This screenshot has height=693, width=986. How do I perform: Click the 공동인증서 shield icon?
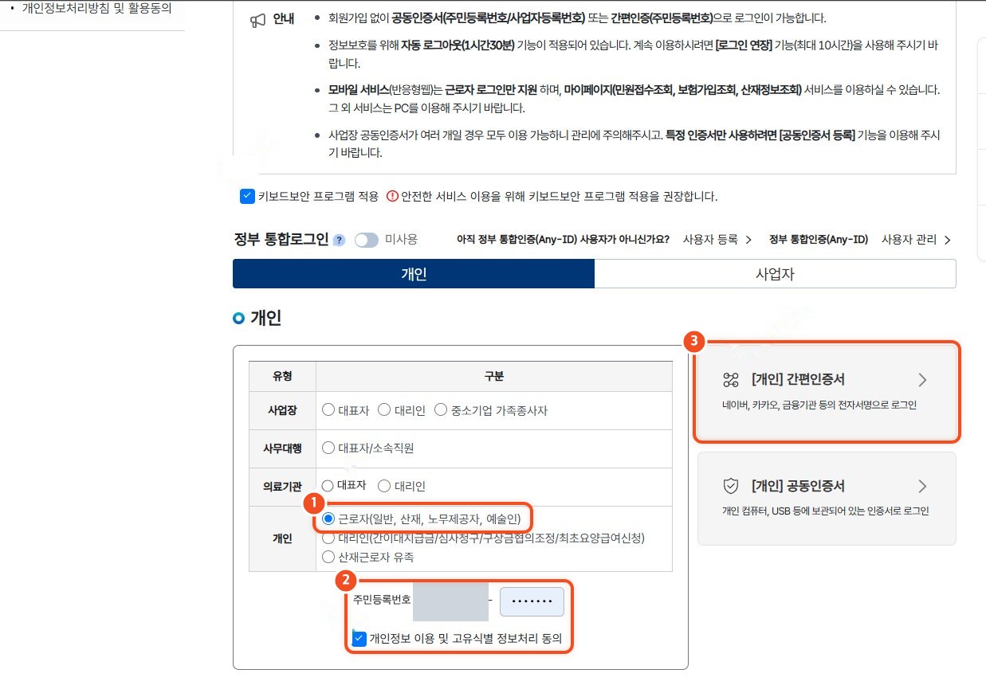click(732, 486)
